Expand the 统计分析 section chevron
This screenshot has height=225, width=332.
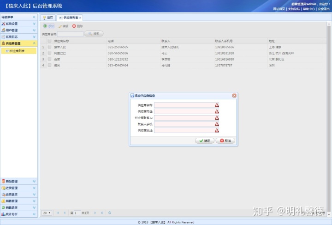coord(34,214)
